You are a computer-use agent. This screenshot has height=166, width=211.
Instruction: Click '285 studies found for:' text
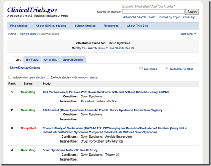click(91, 43)
